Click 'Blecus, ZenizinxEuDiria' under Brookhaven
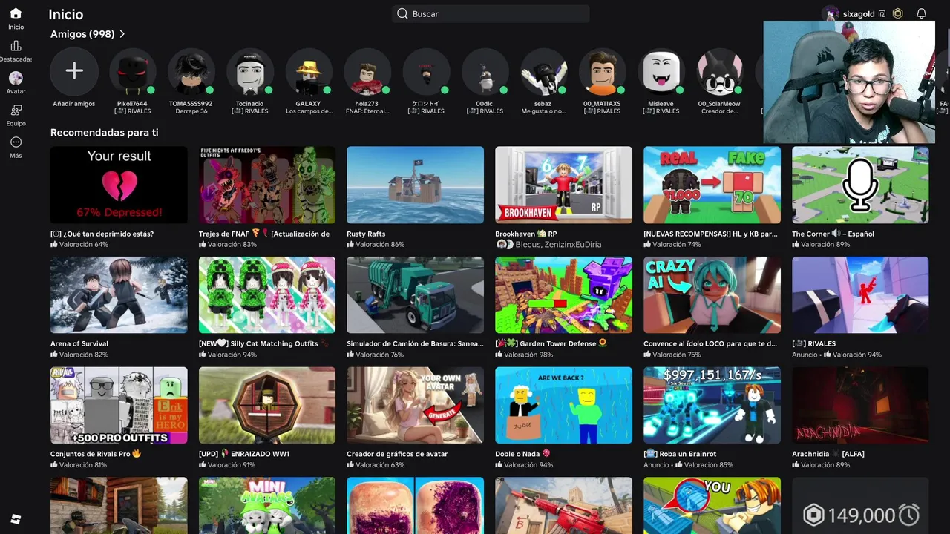950x534 pixels. [558, 244]
